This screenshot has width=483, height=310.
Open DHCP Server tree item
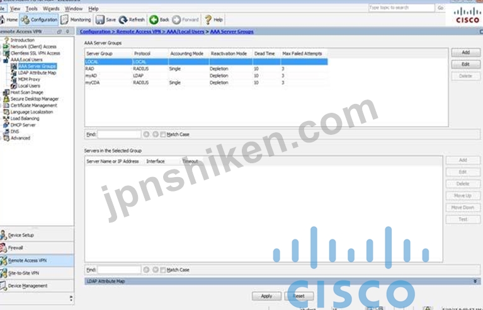23,125
